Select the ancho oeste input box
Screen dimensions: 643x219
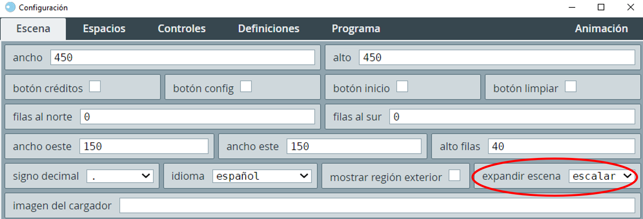[144, 146]
